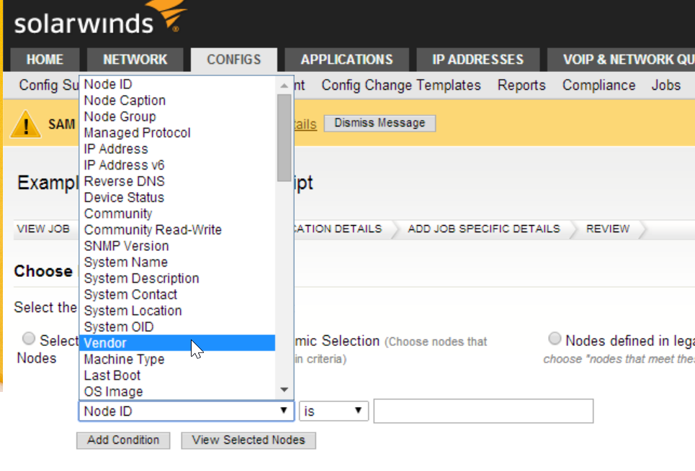Viewport: 695px width, 471px height.
Task: Choose Managed Protocol from the list
Action: (x=177, y=133)
